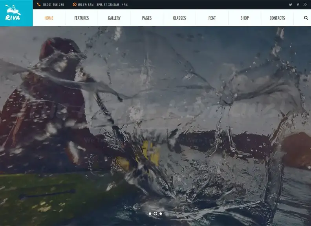The image size is (311, 226).
Task: Open the Facebook social icon
Action: [x=298, y=5]
